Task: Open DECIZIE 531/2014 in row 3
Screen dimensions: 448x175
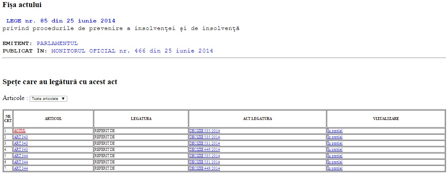Action: pyautogui.click(x=205, y=143)
